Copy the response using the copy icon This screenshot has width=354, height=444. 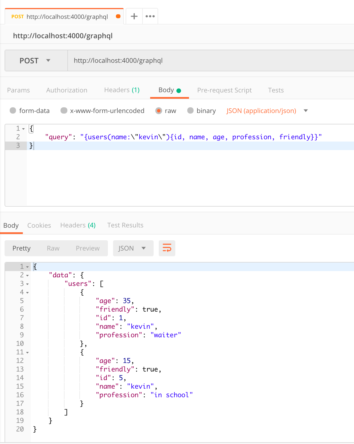[x=167, y=248]
